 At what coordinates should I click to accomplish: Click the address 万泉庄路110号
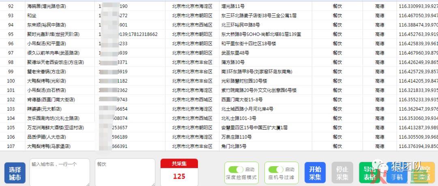(236, 137)
